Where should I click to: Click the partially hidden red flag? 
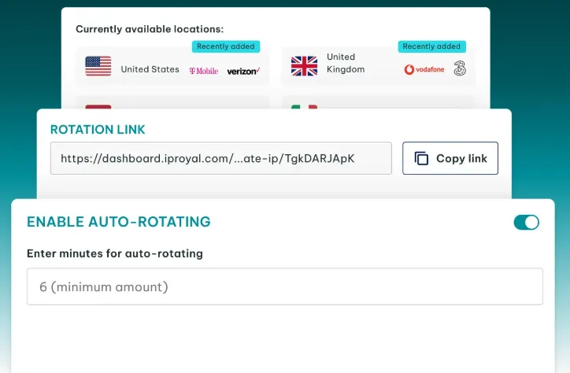coord(98,105)
